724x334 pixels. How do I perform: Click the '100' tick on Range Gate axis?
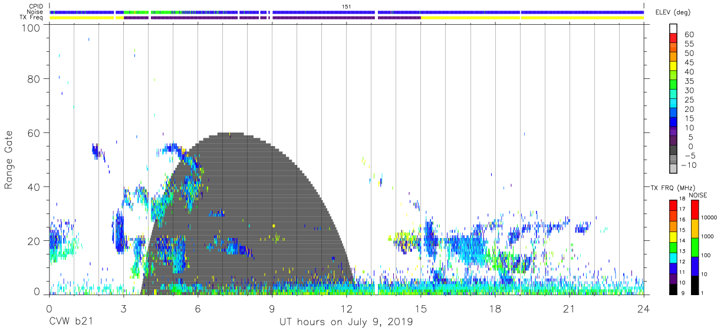(32, 27)
